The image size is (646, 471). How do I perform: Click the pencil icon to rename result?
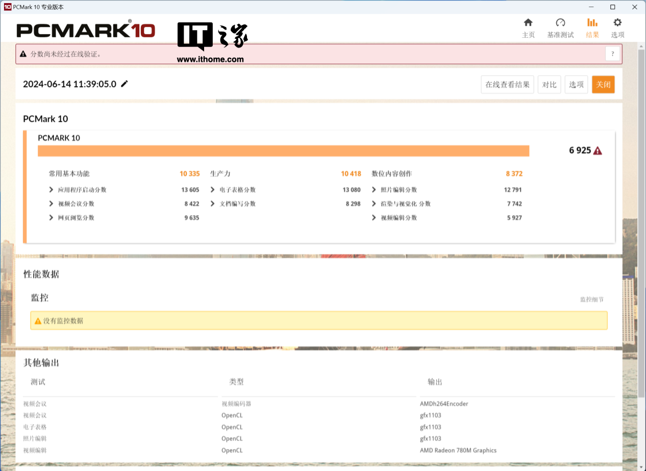(125, 84)
